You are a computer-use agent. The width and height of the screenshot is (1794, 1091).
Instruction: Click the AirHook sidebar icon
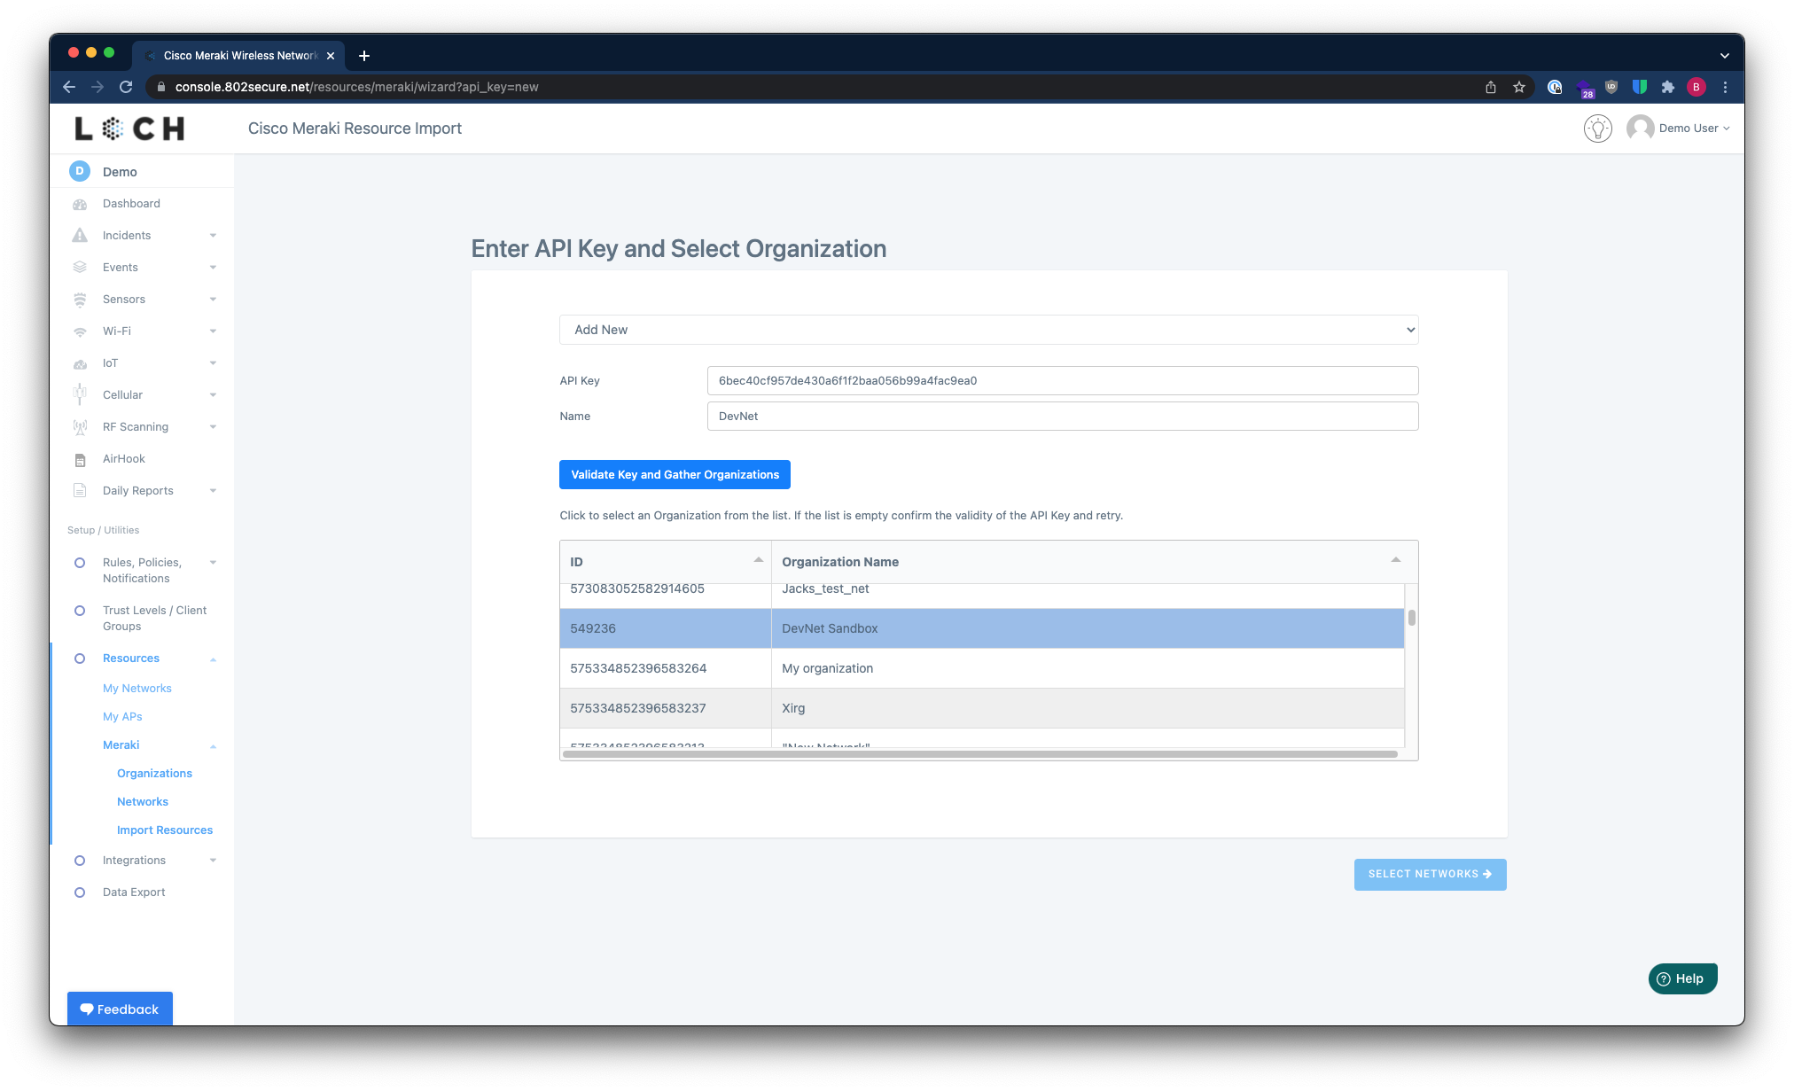tap(80, 459)
